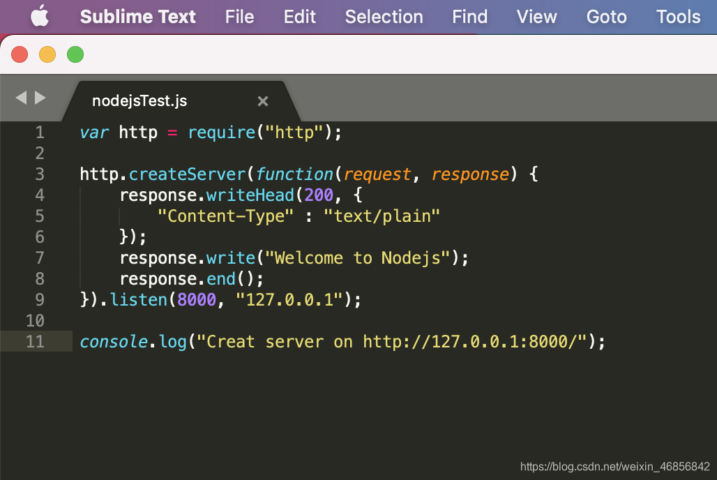
Task: Click 'write' method on line 7
Action: pos(230,258)
